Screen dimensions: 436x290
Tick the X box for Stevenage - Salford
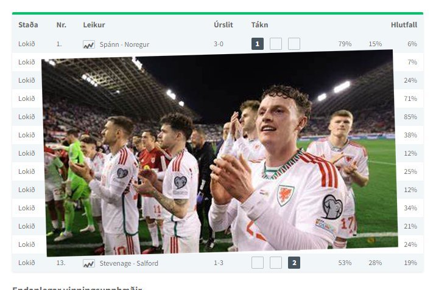point(276,263)
